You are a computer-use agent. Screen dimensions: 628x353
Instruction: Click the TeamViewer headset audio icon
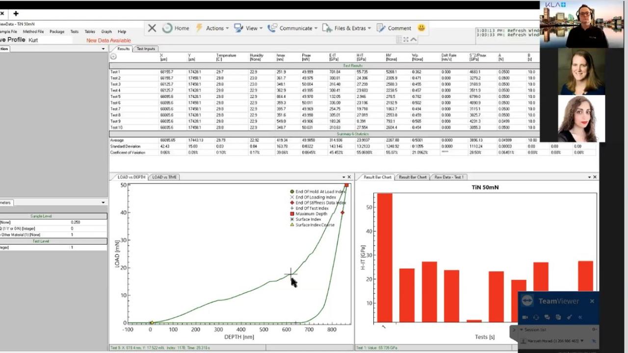[536, 317]
